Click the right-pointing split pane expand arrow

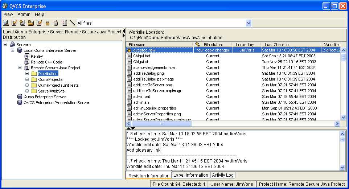coord(124,36)
